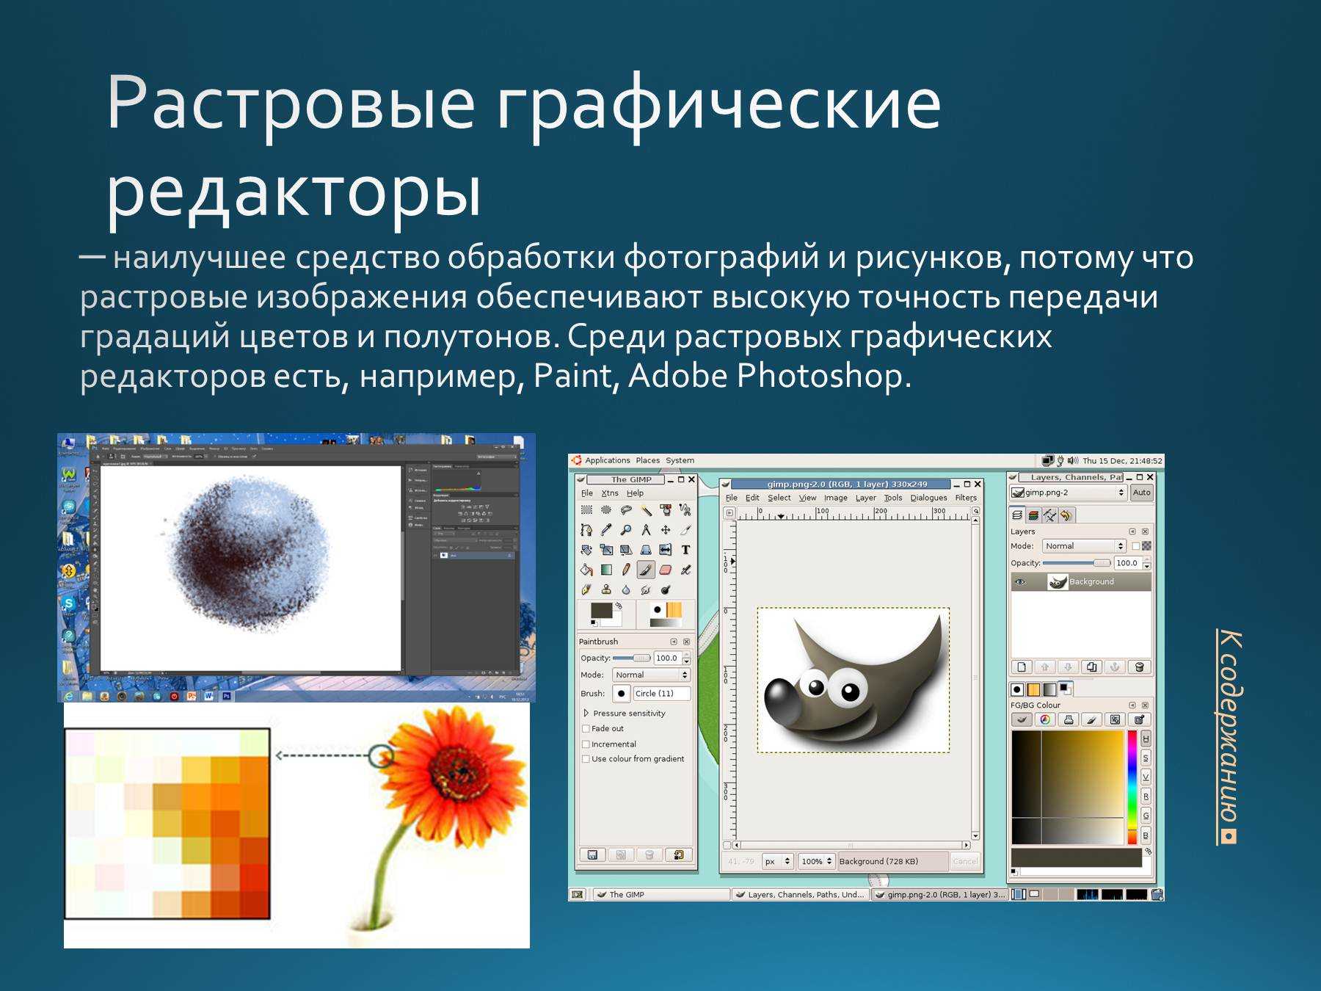Adjust the Layers Opacity slider
The image size is (1321, 991).
click(1077, 563)
